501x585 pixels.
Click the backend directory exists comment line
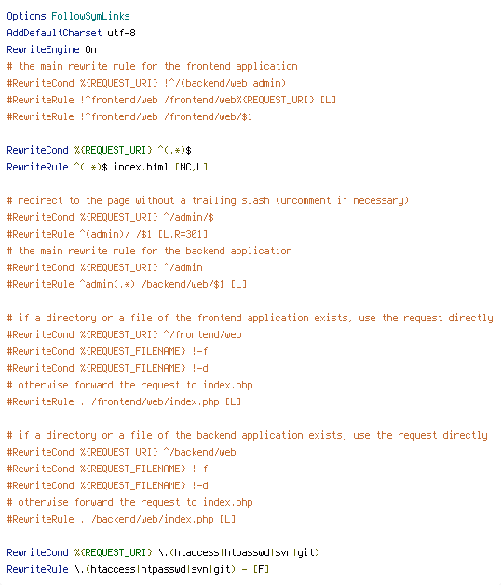point(247,435)
